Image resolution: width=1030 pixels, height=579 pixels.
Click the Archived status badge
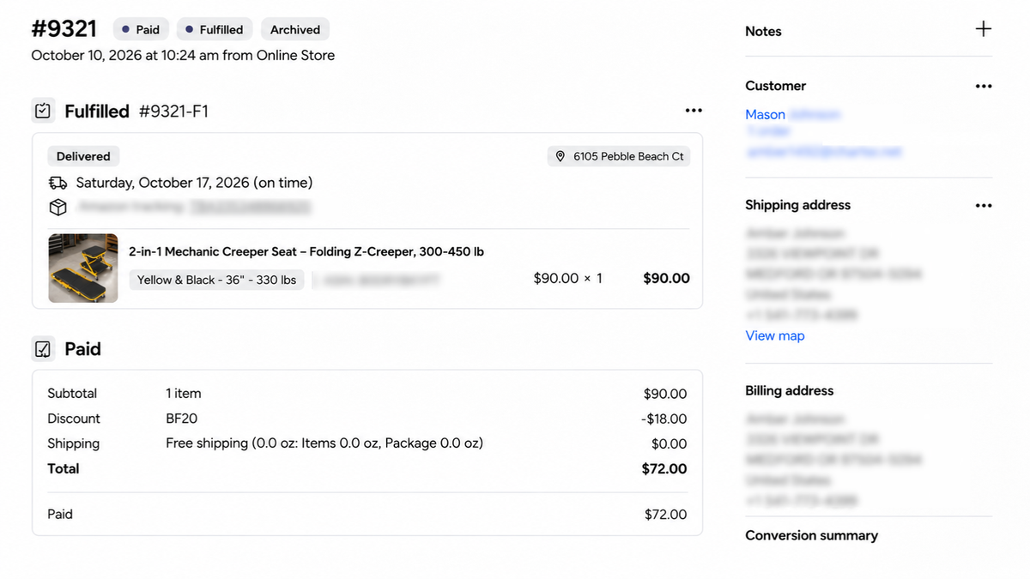pyautogui.click(x=295, y=29)
